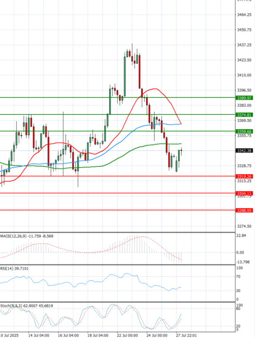Click the 3359.66 resistance level label

[x=244, y=132]
